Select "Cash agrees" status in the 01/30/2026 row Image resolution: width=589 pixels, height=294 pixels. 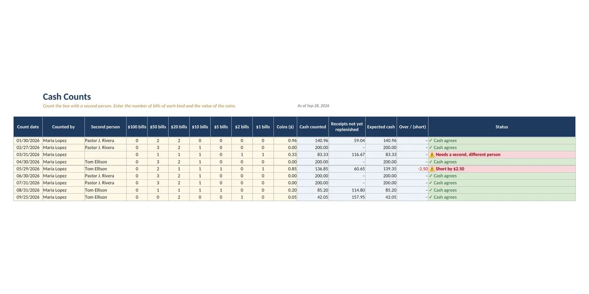(445, 140)
